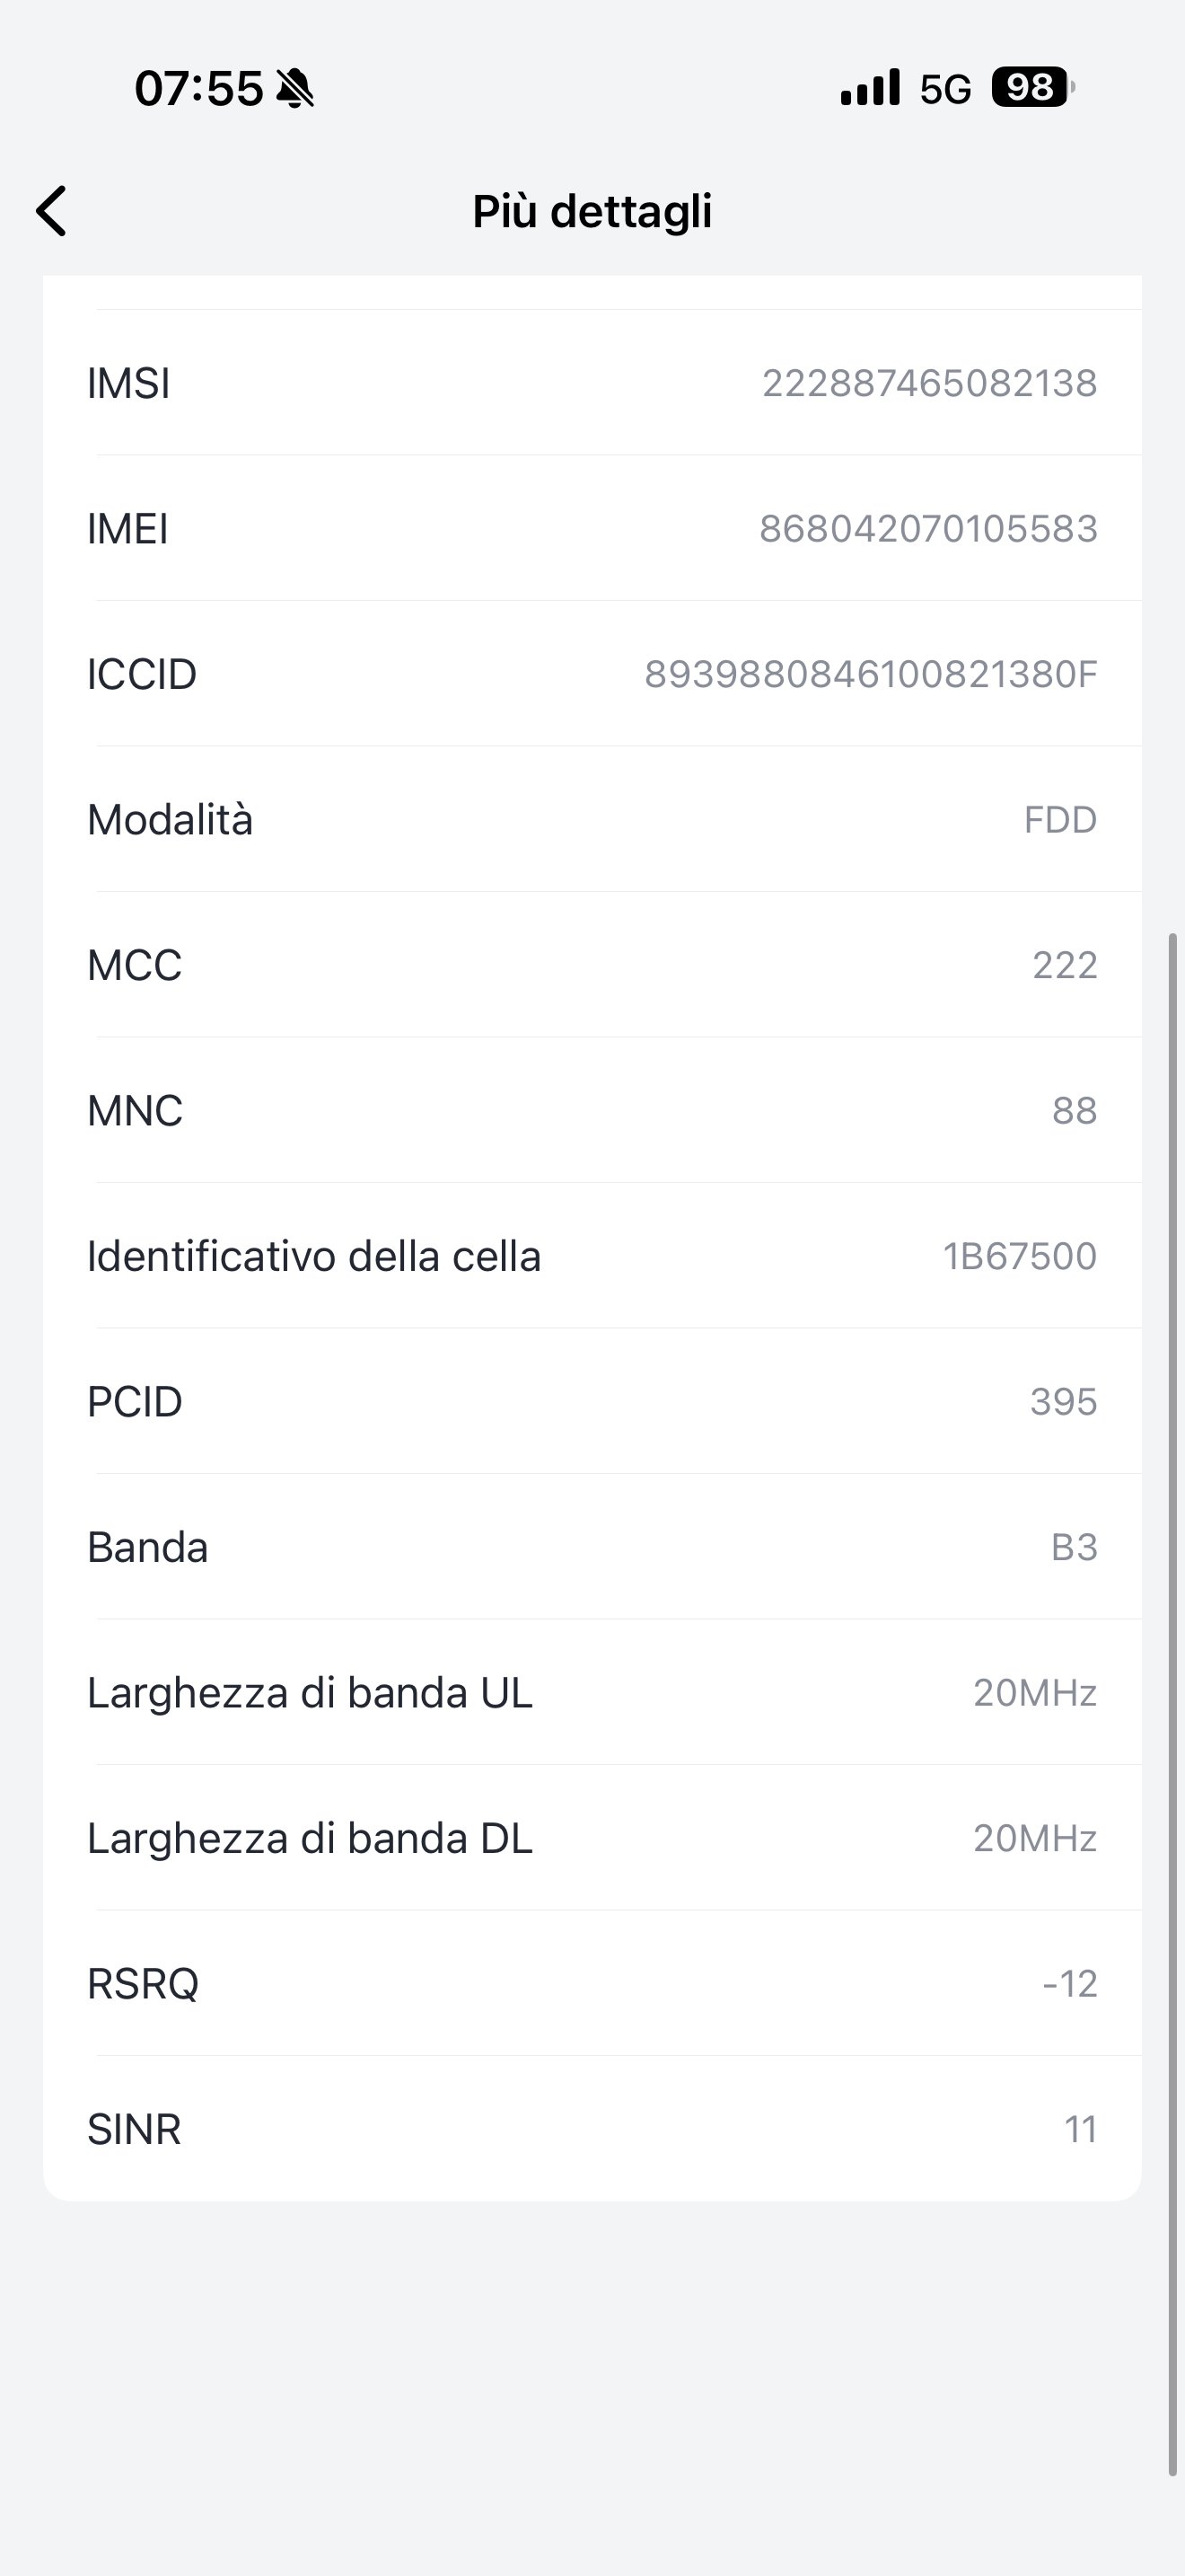This screenshot has width=1185, height=2576.
Task: Select the IMSI number value
Action: 929,383
